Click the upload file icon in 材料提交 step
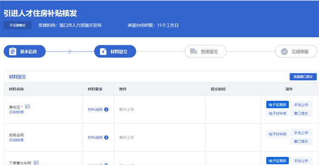Screen dimensions: 319x165 [103, 52]
